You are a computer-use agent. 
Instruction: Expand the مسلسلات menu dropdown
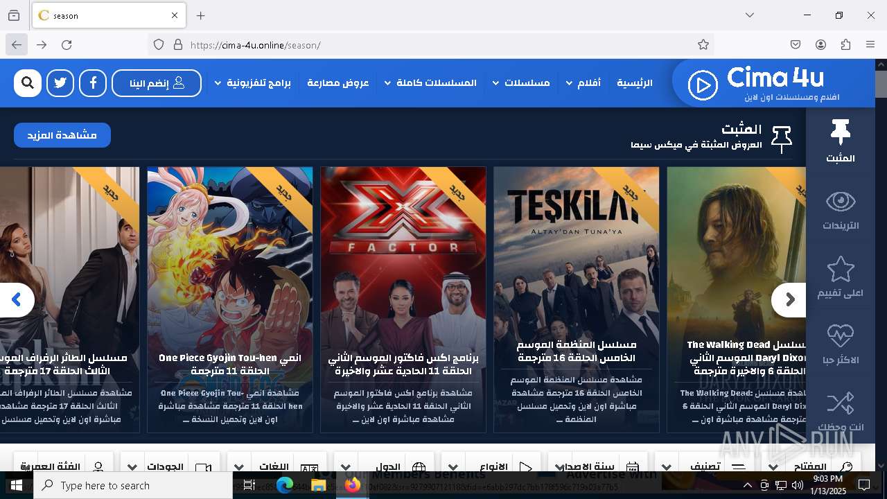[521, 83]
